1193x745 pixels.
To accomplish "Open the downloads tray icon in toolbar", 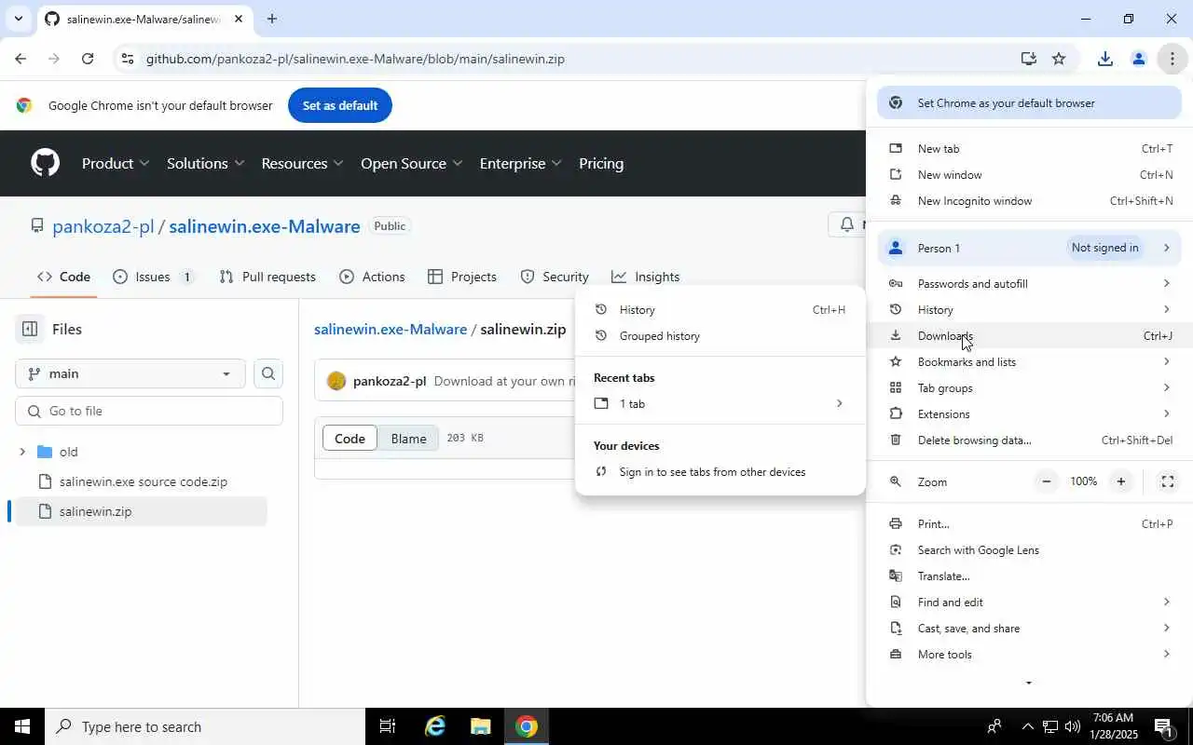I will point(1104,59).
